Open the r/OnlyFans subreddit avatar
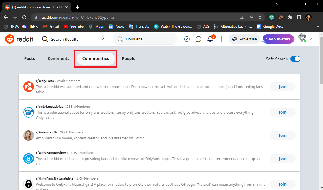The height and width of the screenshot is (190, 323). [x=28, y=86]
